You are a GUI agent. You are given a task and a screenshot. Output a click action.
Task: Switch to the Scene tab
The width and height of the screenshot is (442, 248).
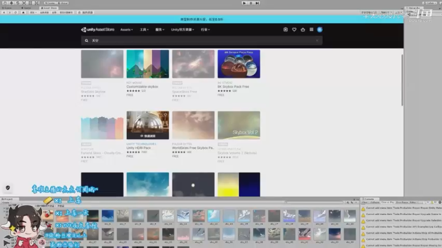pos(7,8)
